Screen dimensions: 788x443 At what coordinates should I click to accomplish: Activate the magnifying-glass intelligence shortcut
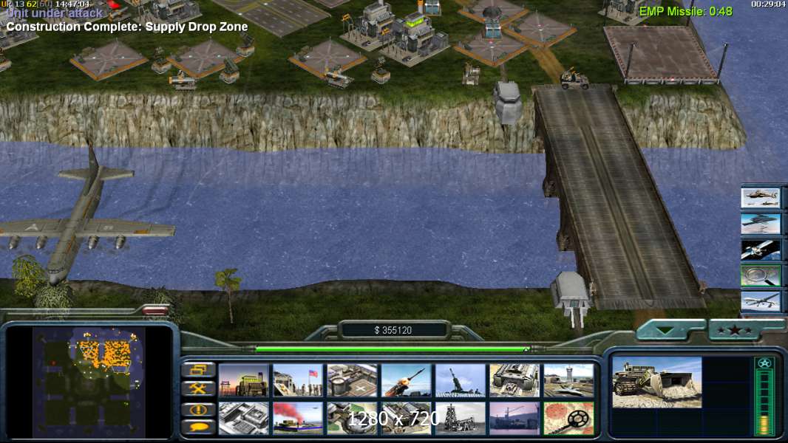pyautogui.click(x=761, y=275)
